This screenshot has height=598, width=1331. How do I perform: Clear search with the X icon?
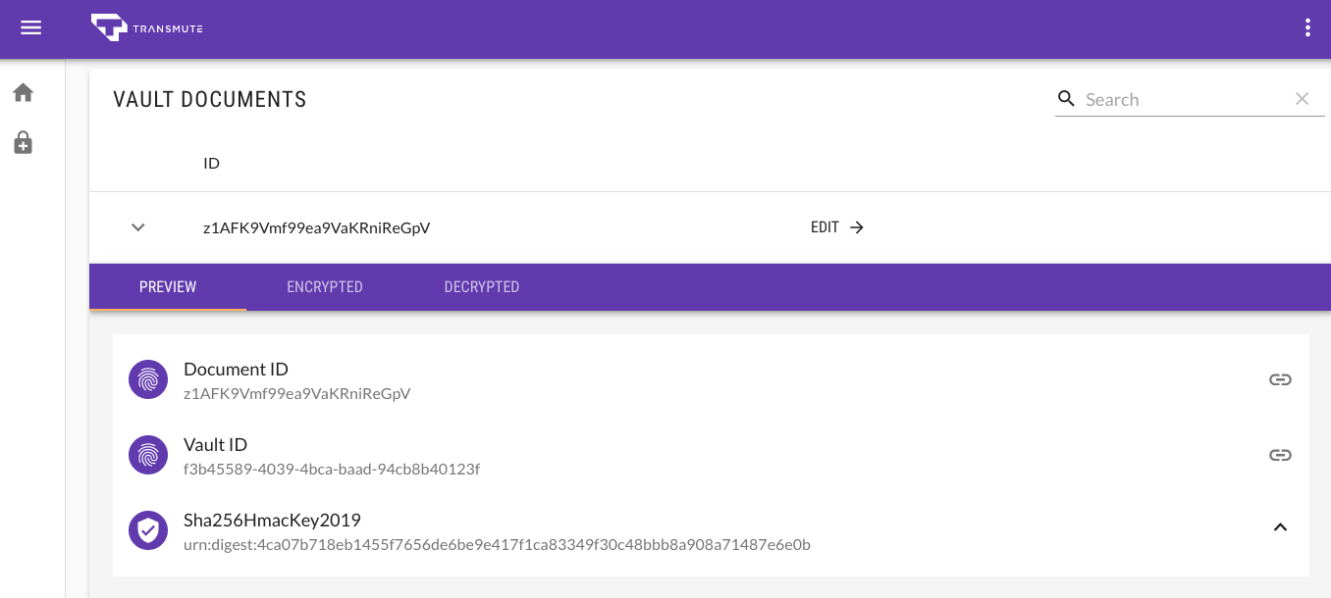point(1303,99)
